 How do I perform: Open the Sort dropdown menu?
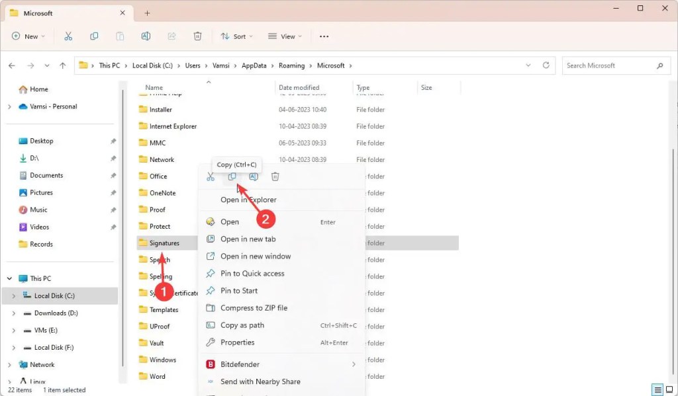(236, 36)
